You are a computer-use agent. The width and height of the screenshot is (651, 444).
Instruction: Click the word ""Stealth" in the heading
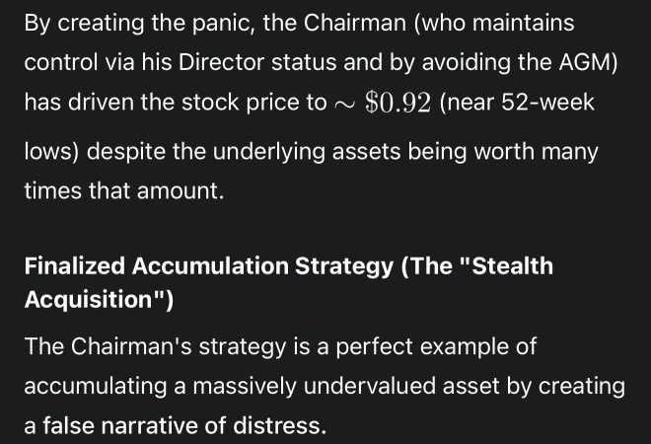[x=507, y=266]
